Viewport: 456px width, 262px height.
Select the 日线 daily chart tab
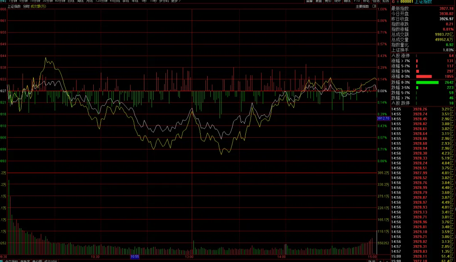pyautogui.click(x=71, y=1)
